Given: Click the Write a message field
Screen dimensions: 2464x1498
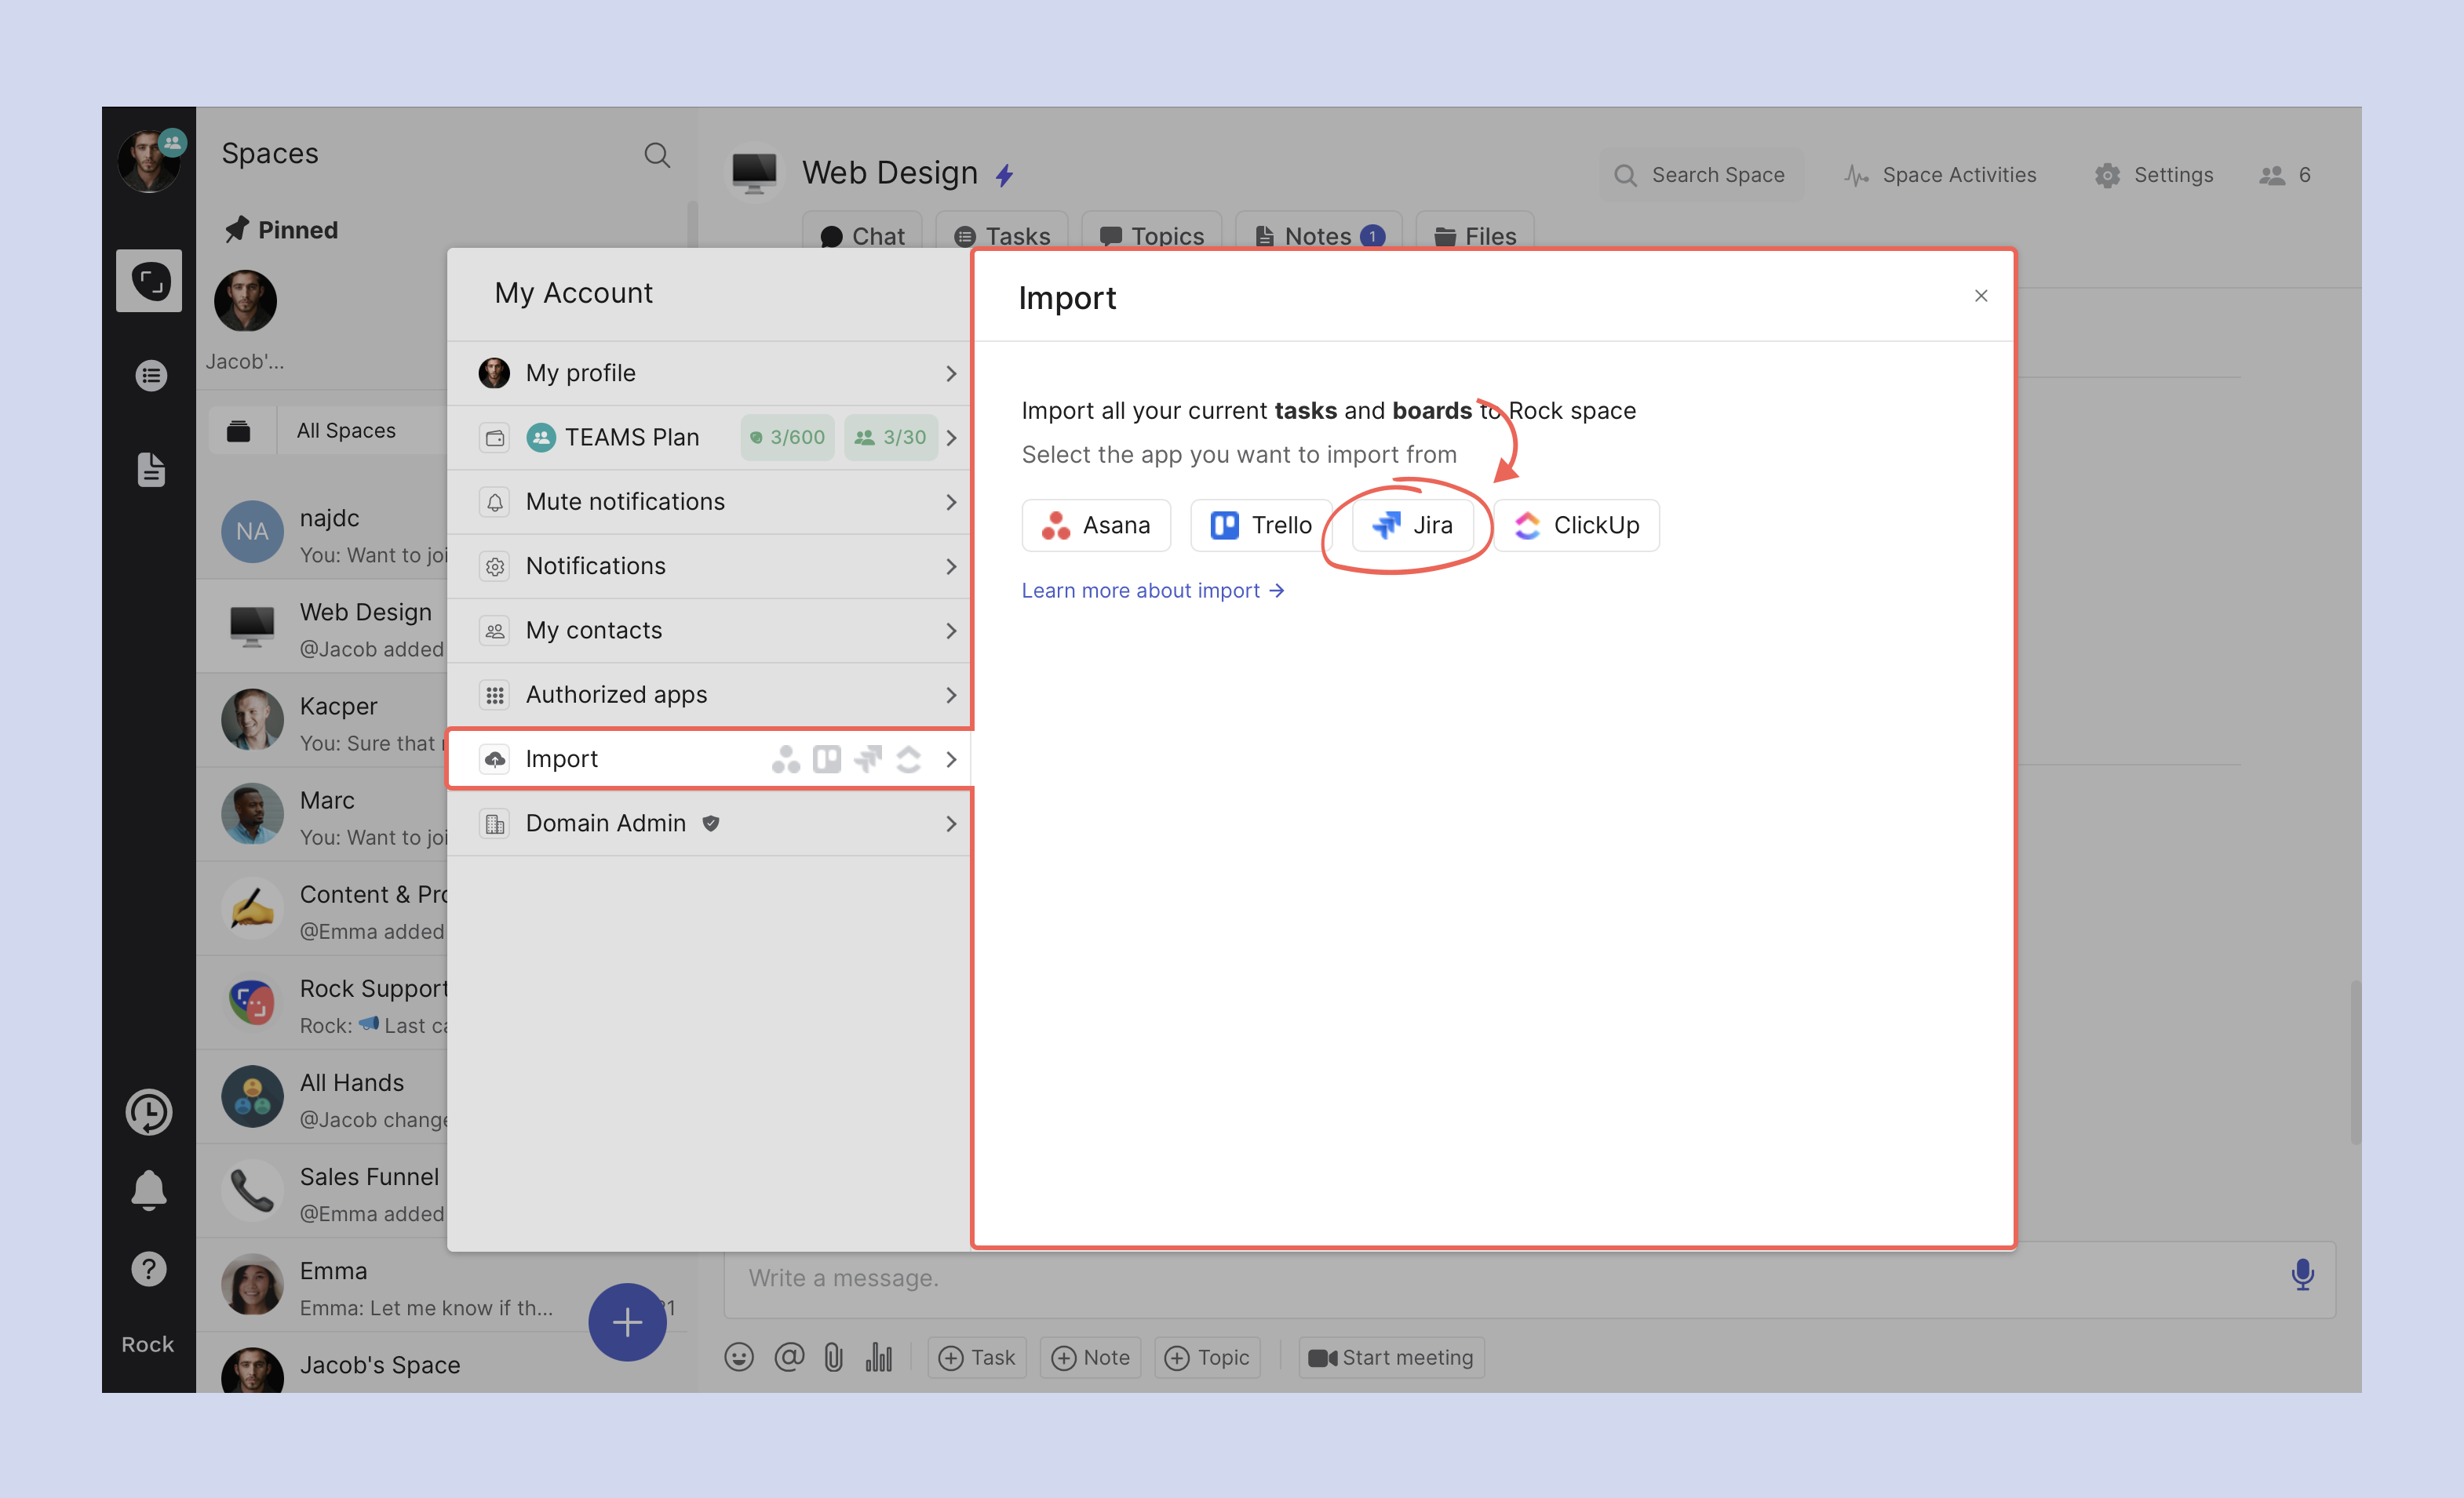Looking at the screenshot, I should pyautogui.click(x=1500, y=1278).
